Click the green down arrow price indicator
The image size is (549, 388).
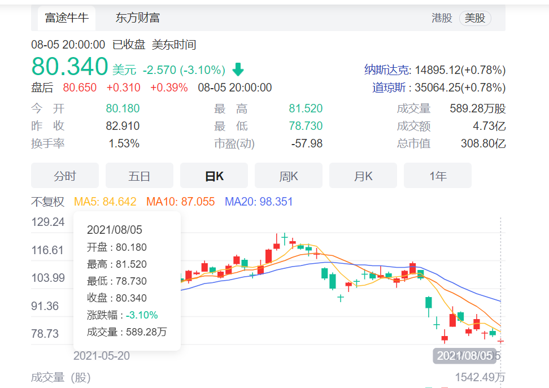237,69
